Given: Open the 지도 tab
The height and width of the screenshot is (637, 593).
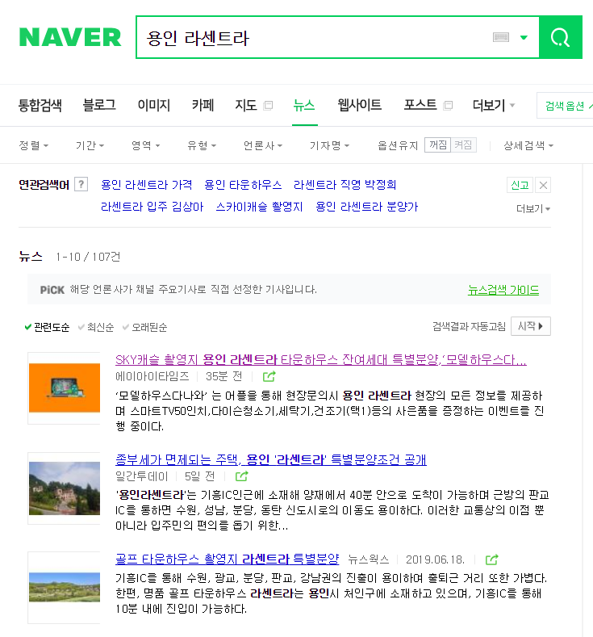Looking at the screenshot, I should click(246, 105).
